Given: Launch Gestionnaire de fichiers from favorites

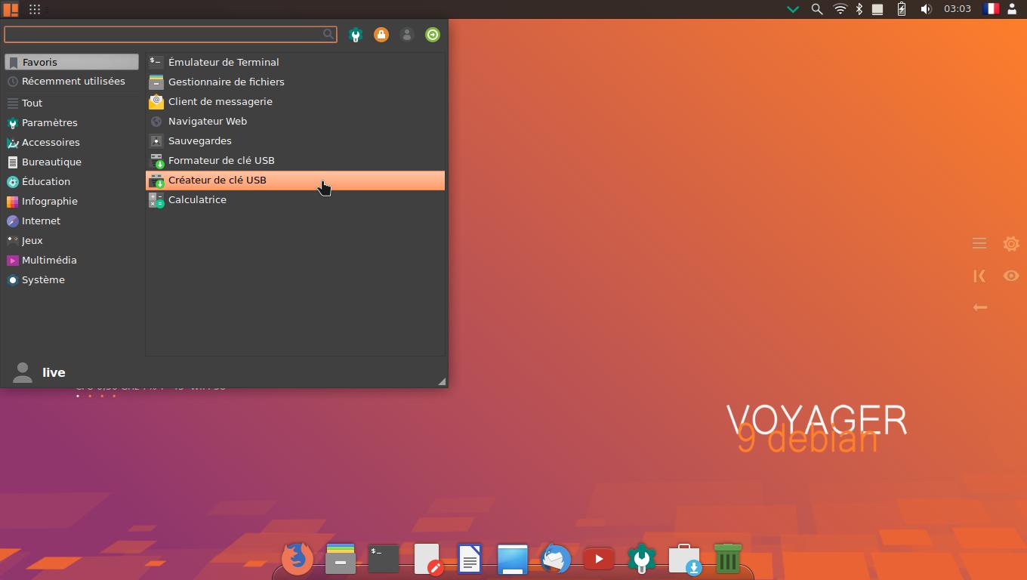Looking at the screenshot, I should click(295, 82).
